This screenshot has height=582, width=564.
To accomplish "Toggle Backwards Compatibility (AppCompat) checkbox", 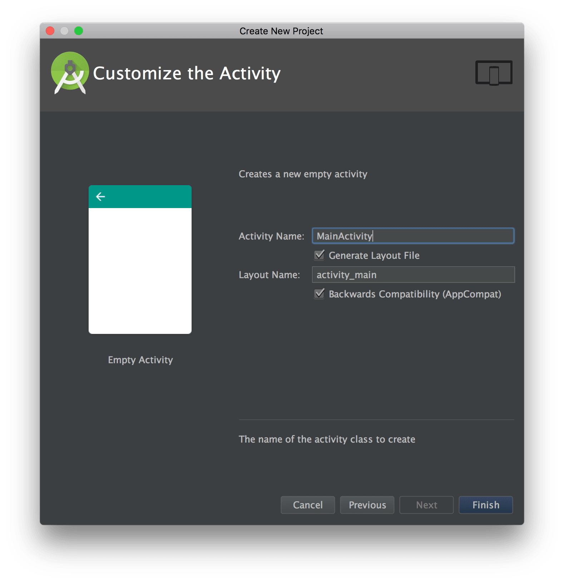I will tap(319, 294).
